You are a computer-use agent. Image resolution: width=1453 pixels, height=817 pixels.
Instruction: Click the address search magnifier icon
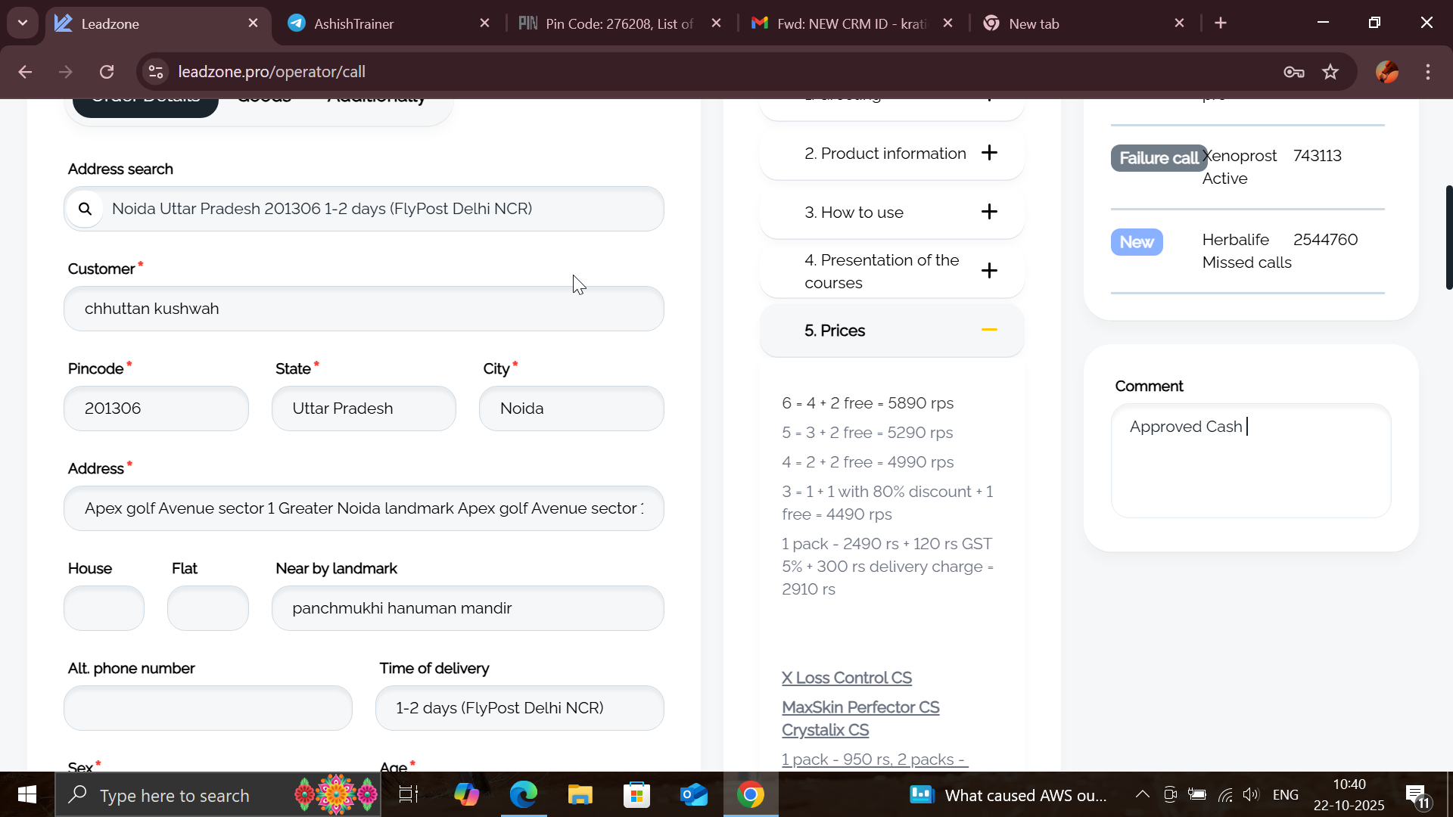pyautogui.click(x=85, y=210)
